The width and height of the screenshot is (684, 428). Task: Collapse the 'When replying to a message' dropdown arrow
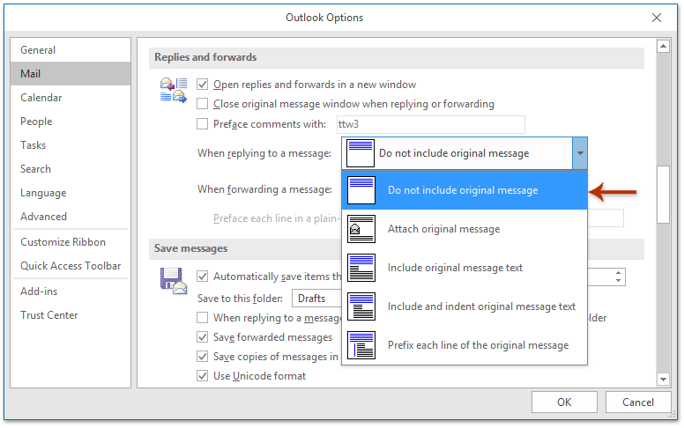click(579, 153)
